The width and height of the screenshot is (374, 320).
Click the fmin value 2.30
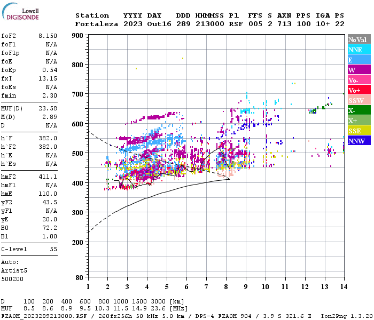coord(50,95)
